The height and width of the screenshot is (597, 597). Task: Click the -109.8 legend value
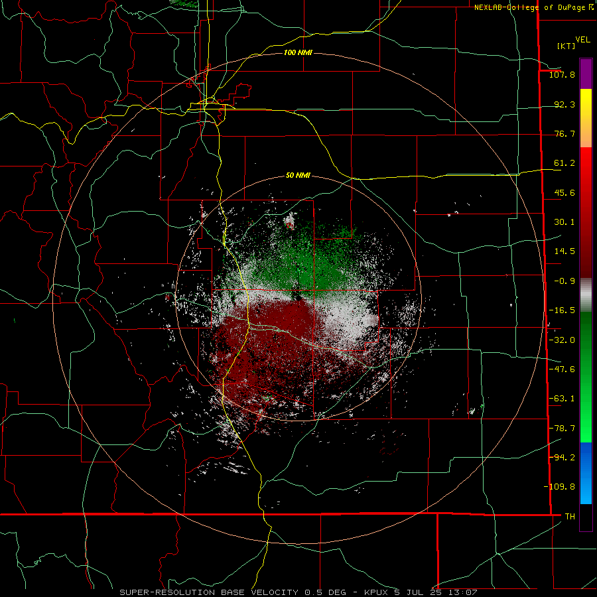click(559, 487)
